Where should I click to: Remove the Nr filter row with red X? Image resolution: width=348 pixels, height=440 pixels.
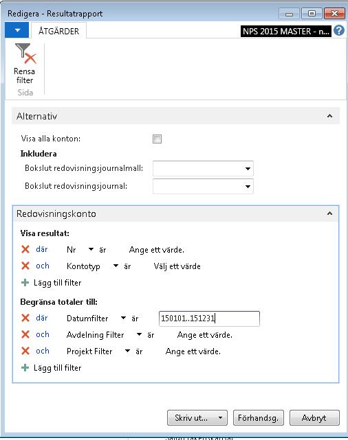[x=25, y=249]
